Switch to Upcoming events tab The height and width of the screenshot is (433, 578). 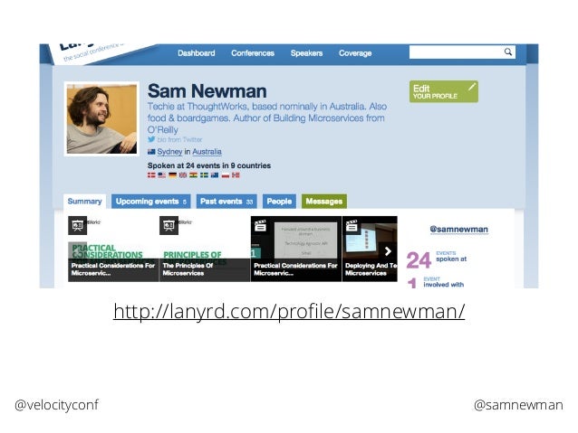click(150, 202)
